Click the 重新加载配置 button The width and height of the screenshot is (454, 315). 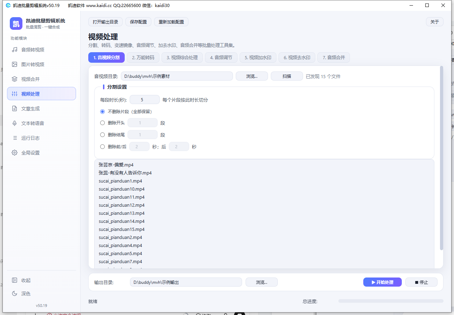(x=171, y=22)
